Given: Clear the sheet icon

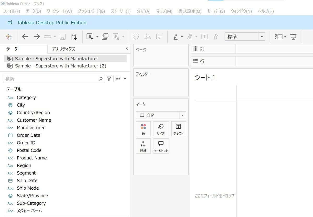Looking at the screenshot, I should point(116,37).
